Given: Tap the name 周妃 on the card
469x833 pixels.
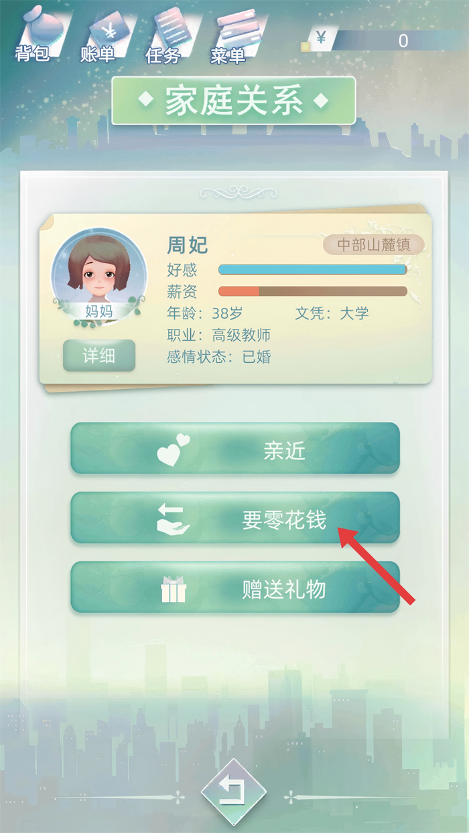Looking at the screenshot, I should 188,245.
